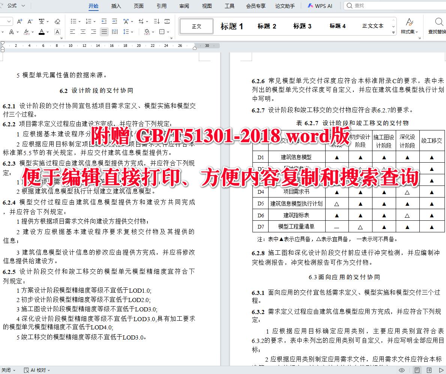Expand highlight color dropdown arrow
Screen dimensions: 446x374
(x=32, y=32)
